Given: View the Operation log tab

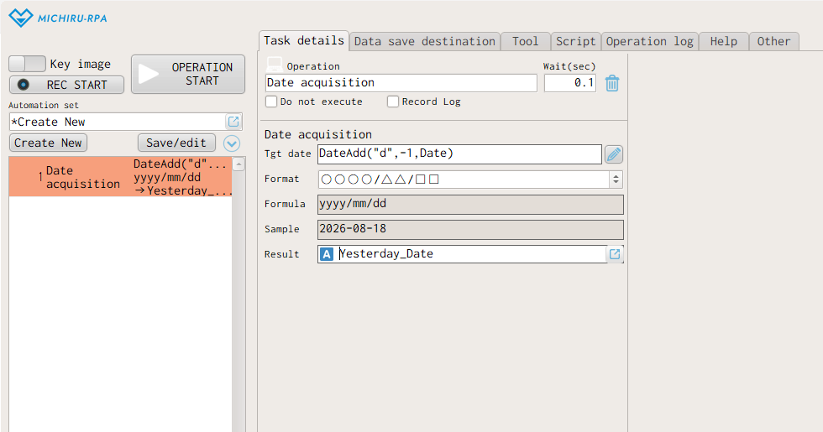Looking at the screenshot, I should point(650,41).
